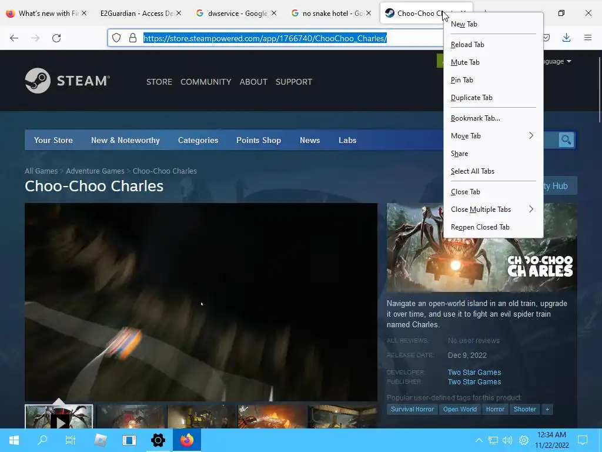Open the Firefox hamburger menu

(x=588, y=38)
